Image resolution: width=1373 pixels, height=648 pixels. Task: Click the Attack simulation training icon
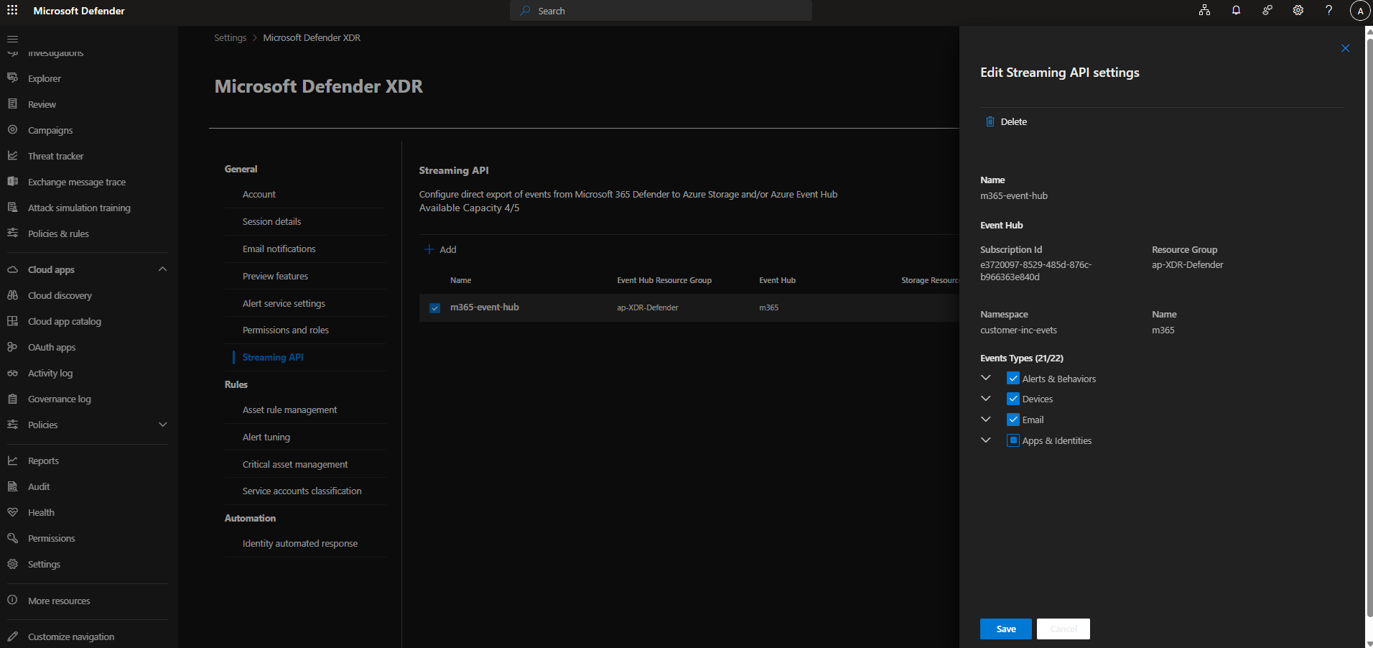12,208
